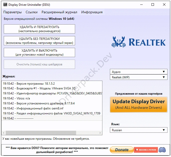Select log row Версия установленного драйвера 9.17.9.4
Screen dimensions: 171x157
[x=52, y=103]
